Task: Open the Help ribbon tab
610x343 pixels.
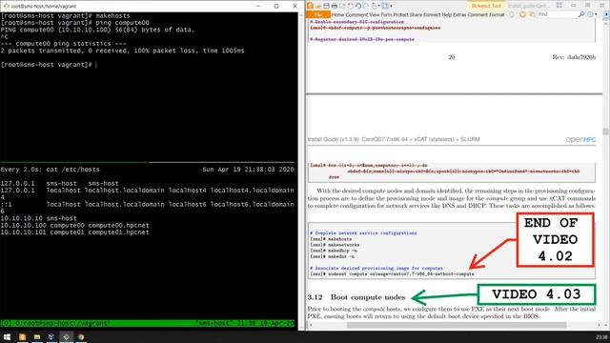Action: (447, 15)
